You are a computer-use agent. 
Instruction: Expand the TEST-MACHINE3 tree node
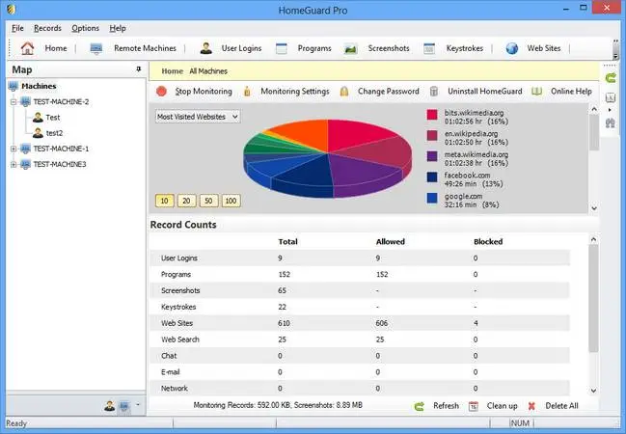coord(14,165)
